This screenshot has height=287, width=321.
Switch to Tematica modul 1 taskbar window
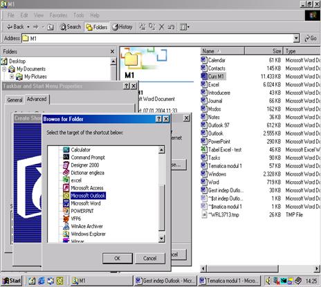coord(229,281)
